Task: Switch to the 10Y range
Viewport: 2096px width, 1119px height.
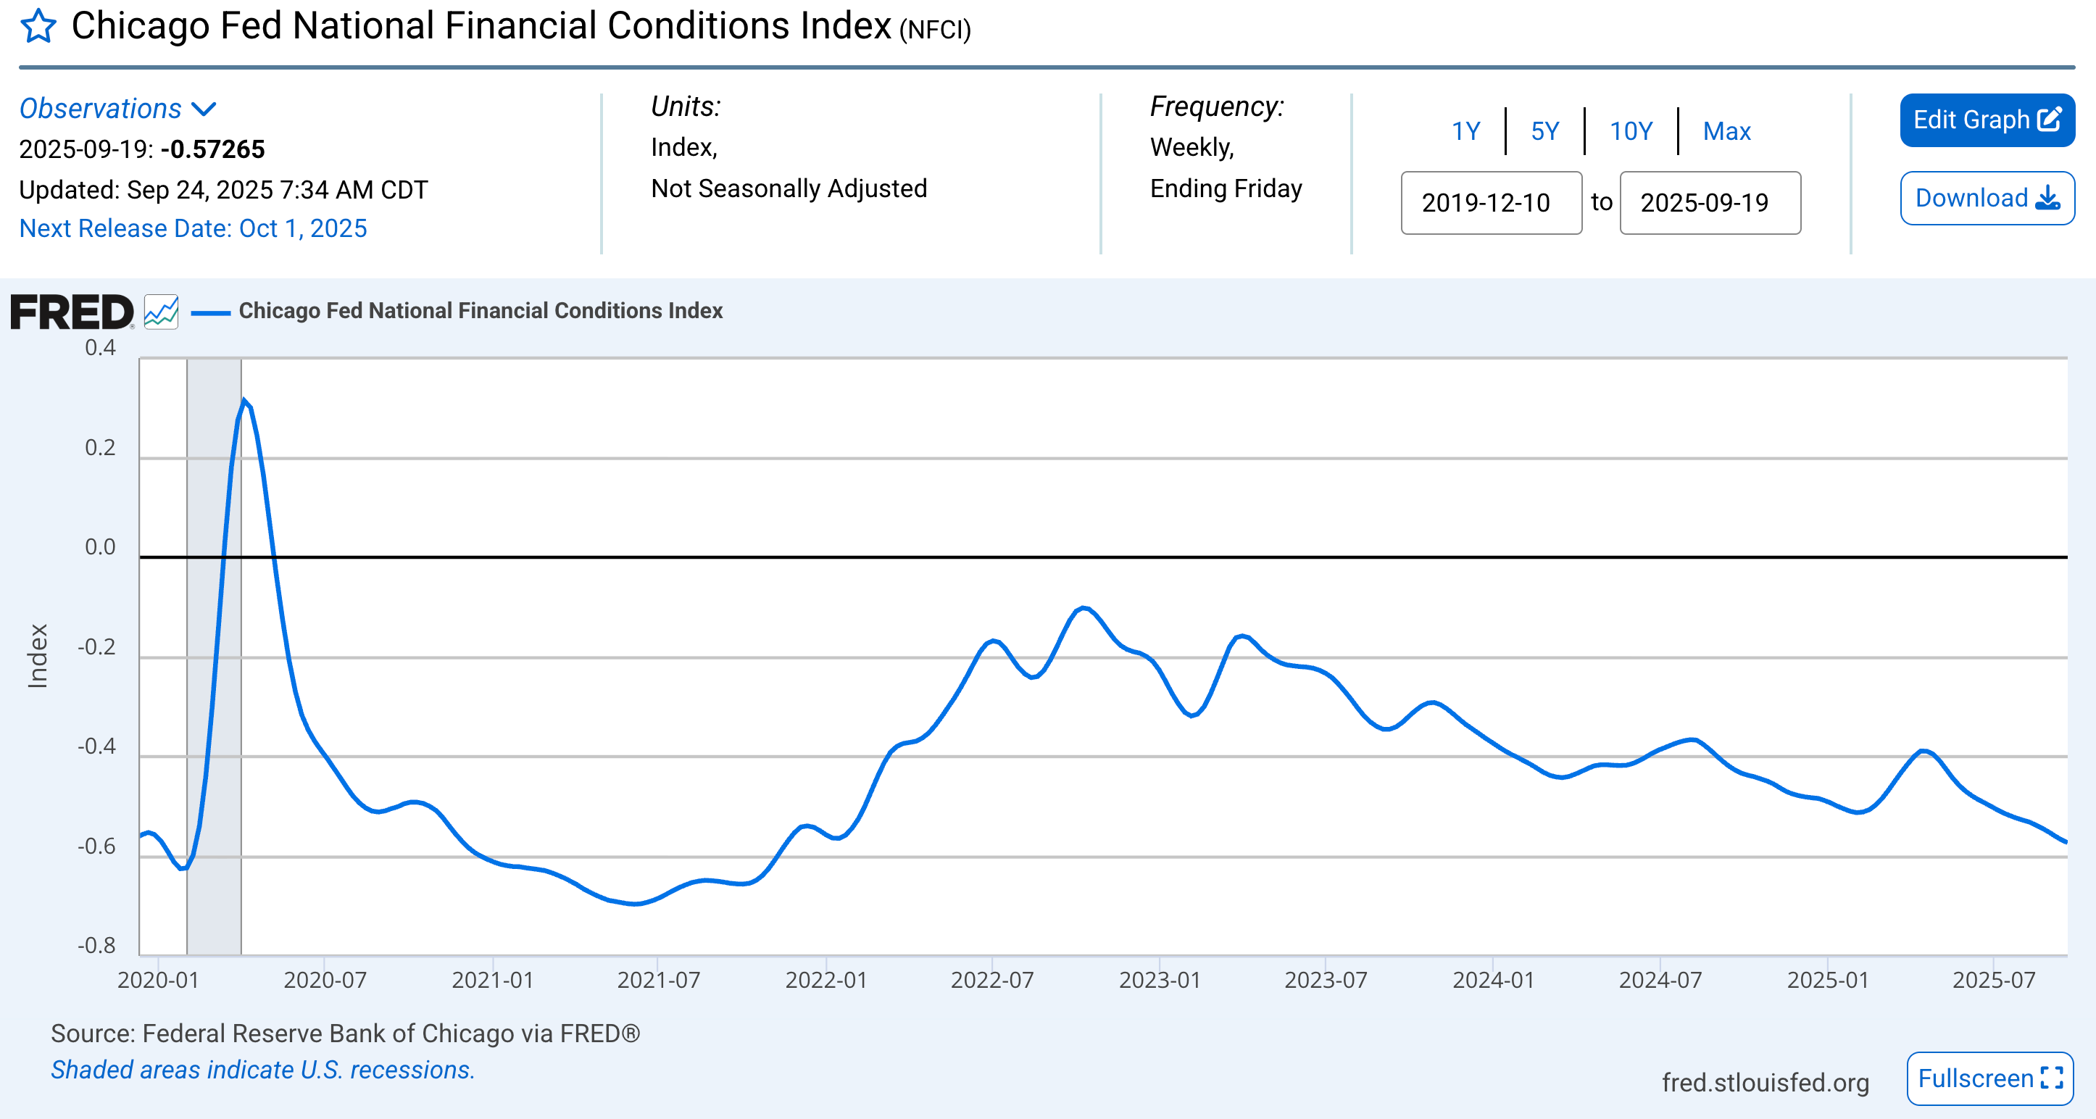Action: (x=1631, y=131)
